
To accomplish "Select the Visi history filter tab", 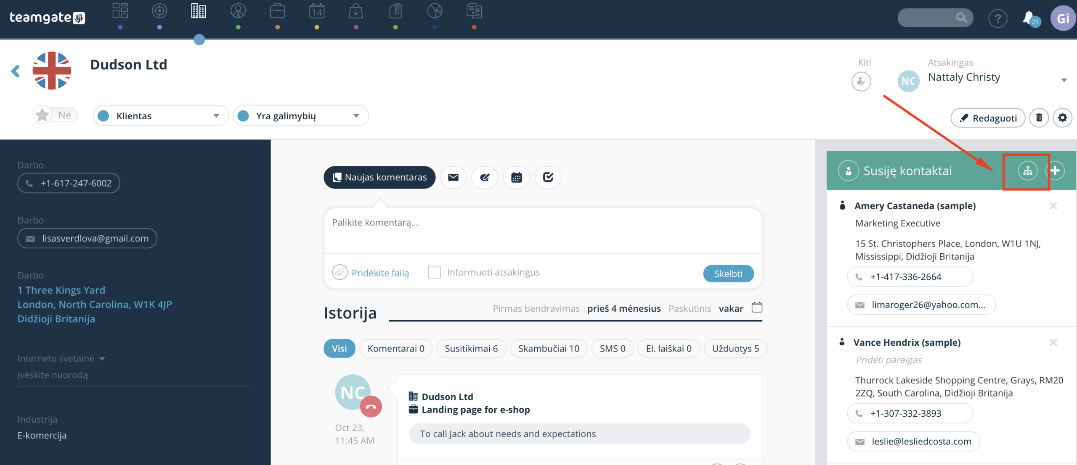I will tap(339, 349).
